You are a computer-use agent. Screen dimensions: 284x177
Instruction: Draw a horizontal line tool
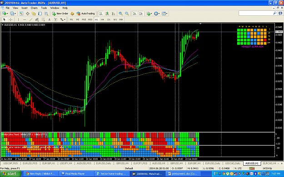25,19
